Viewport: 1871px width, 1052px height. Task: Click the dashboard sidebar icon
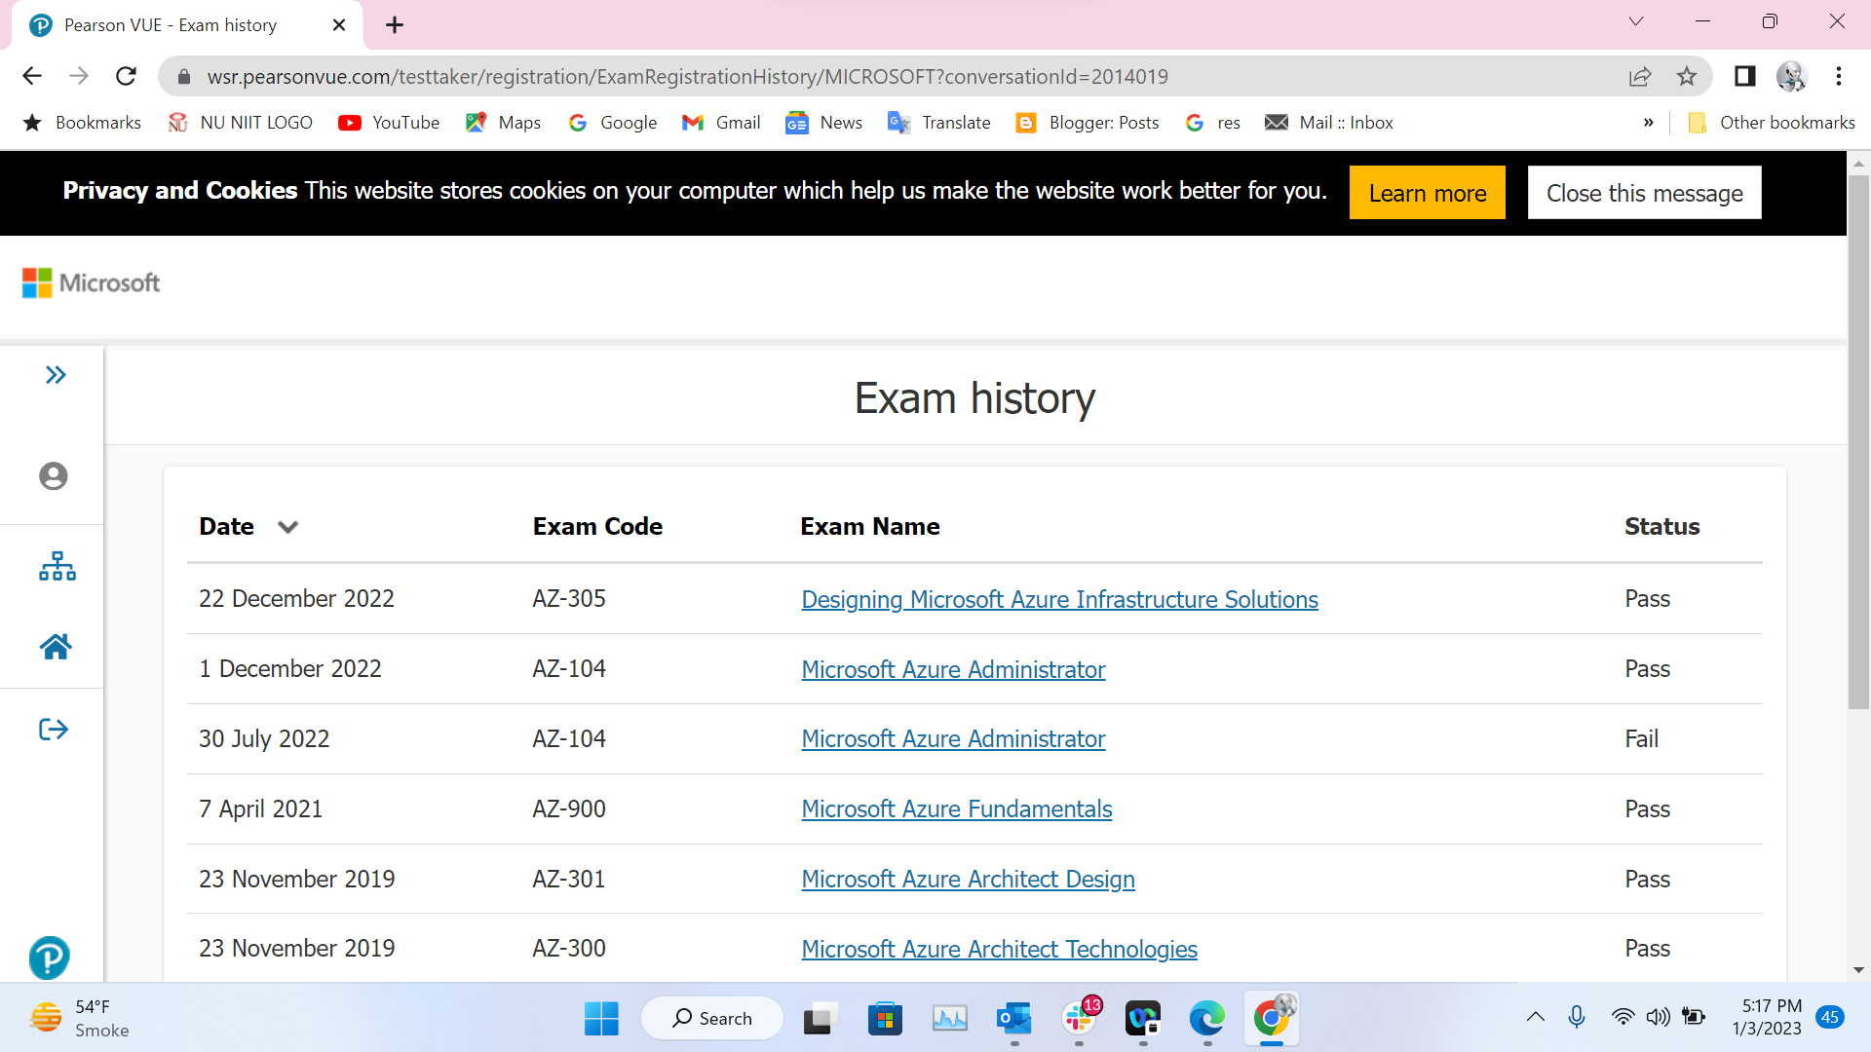56,566
